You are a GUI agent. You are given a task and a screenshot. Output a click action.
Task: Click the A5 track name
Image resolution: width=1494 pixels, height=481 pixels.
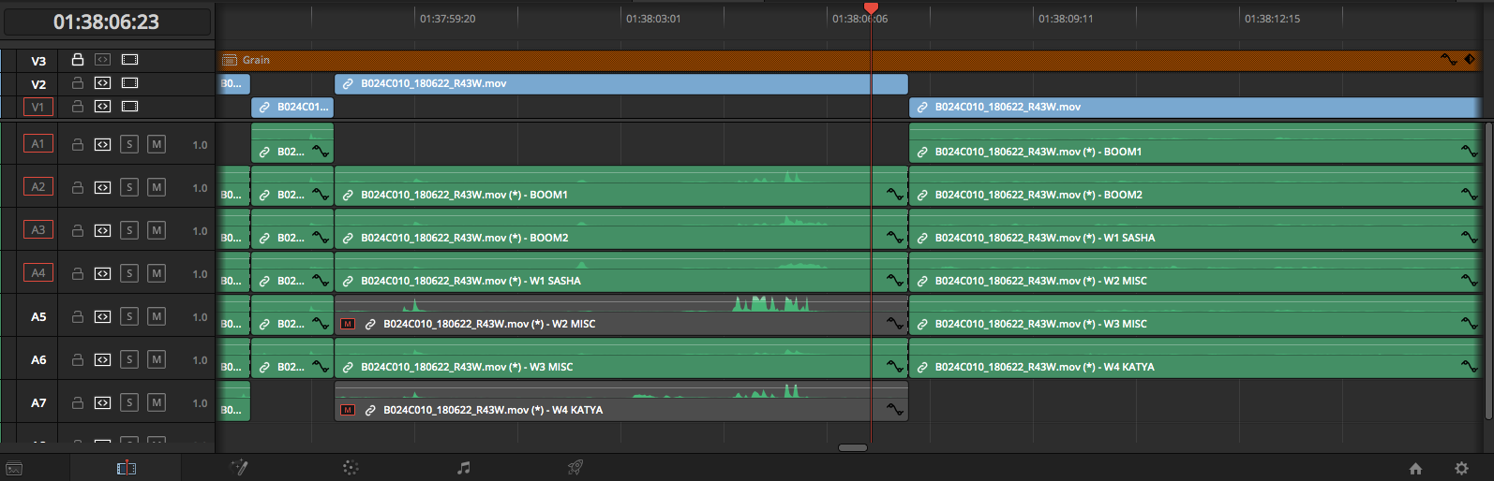pyautogui.click(x=38, y=317)
